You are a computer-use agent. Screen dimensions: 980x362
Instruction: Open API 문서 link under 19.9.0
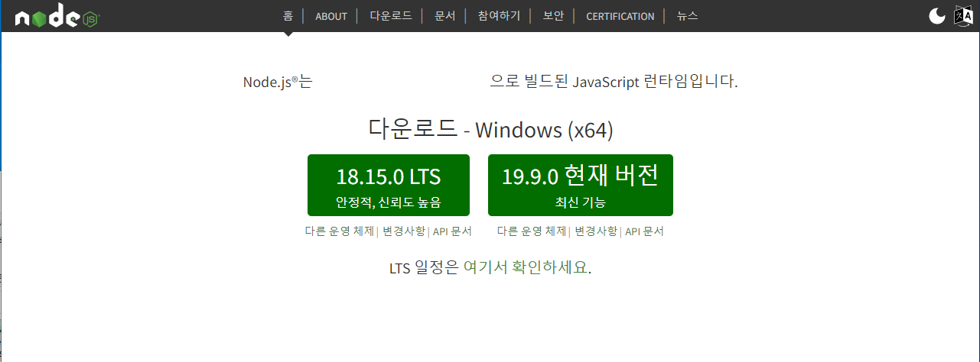pyautogui.click(x=644, y=231)
